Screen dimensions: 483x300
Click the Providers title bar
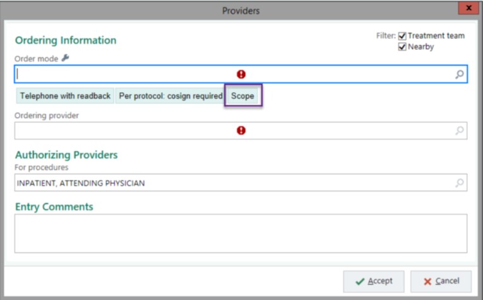(x=241, y=10)
